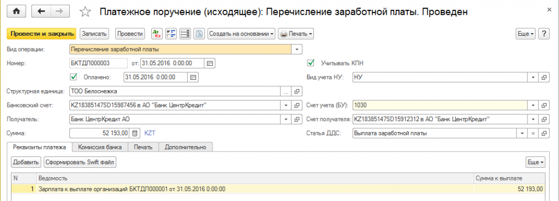Click into Номер field БКТДЛ000003
Image resolution: width=559 pixels, height=201 pixels.
98,64
